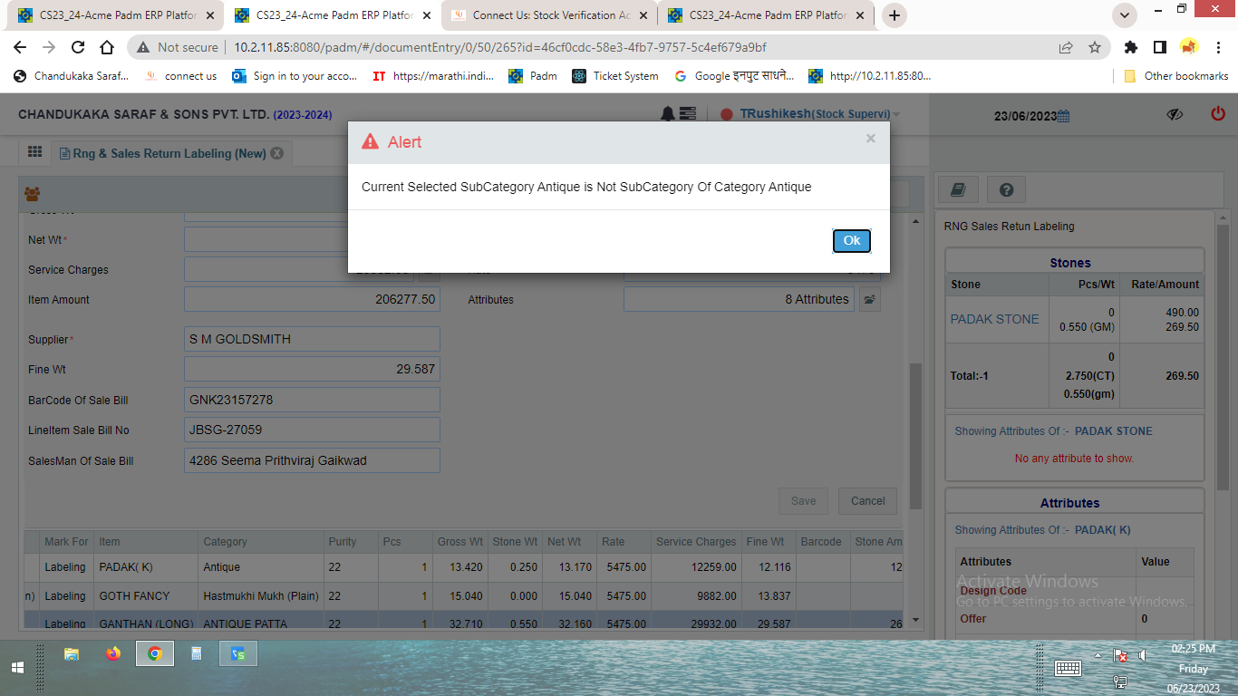Bookmark this page with the star icon
Screen dimensions: 1238x696
(1095, 47)
